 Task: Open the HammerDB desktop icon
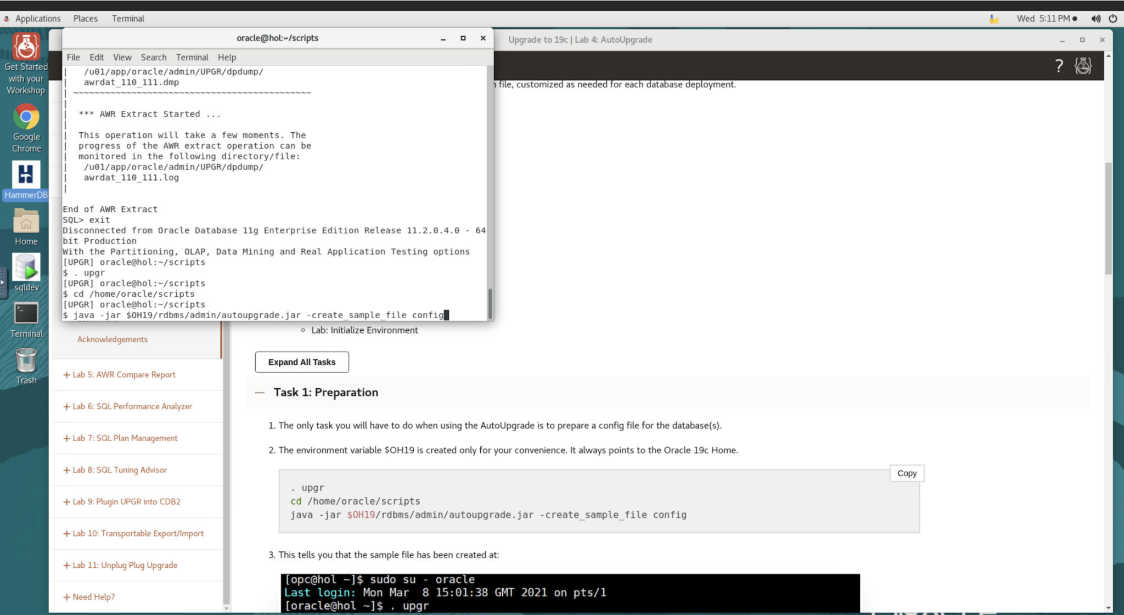coord(26,177)
